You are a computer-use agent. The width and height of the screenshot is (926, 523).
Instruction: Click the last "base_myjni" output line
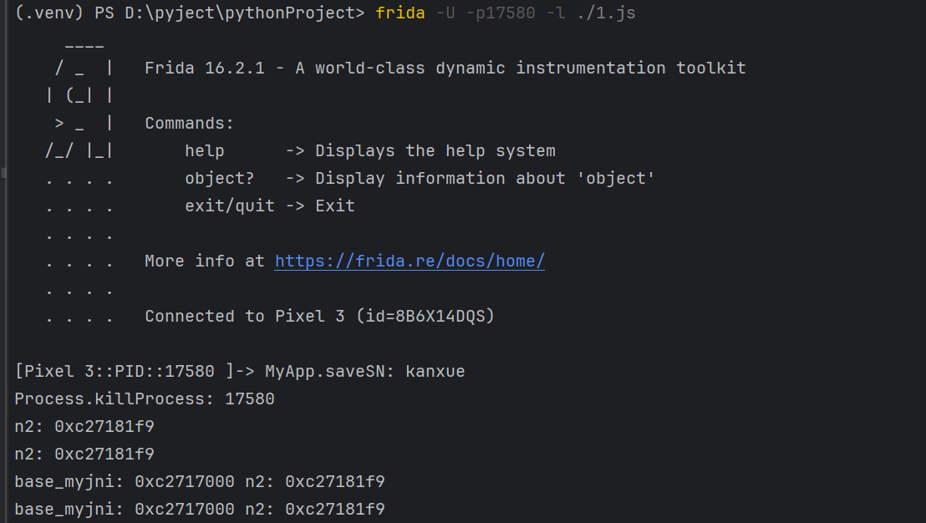click(x=199, y=509)
